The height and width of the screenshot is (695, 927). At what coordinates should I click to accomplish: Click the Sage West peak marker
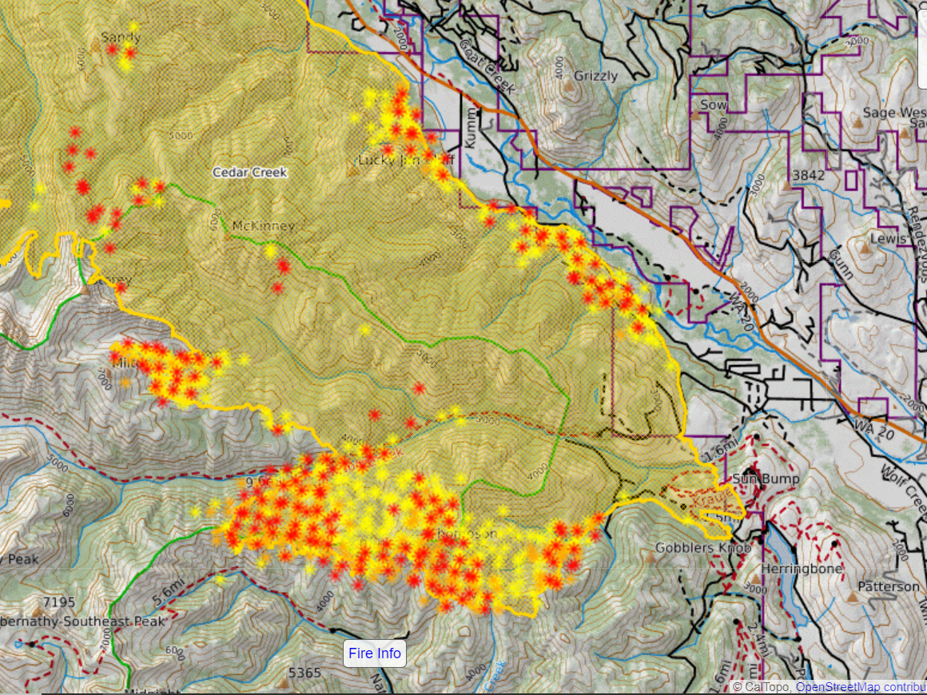858,124
